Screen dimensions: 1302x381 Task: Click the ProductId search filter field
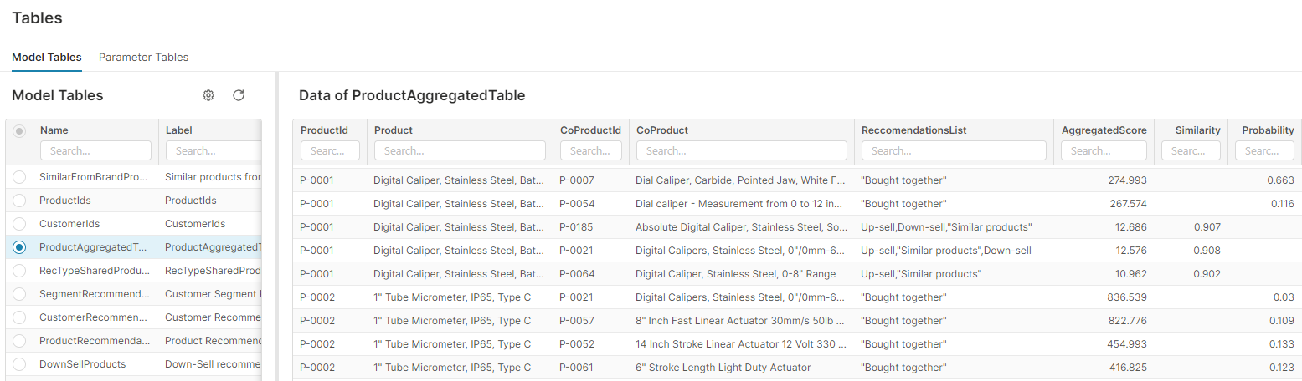pos(330,151)
